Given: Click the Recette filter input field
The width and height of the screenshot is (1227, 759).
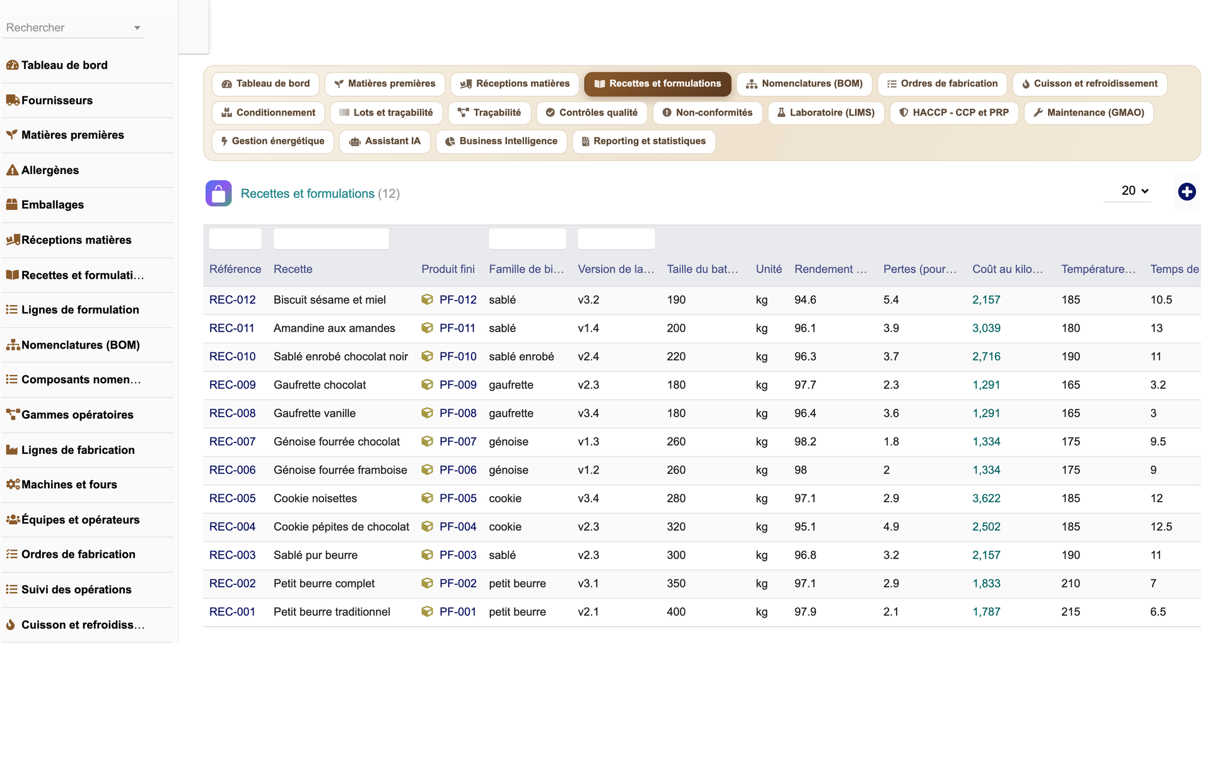Looking at the screenshot, I should [331, 239].
